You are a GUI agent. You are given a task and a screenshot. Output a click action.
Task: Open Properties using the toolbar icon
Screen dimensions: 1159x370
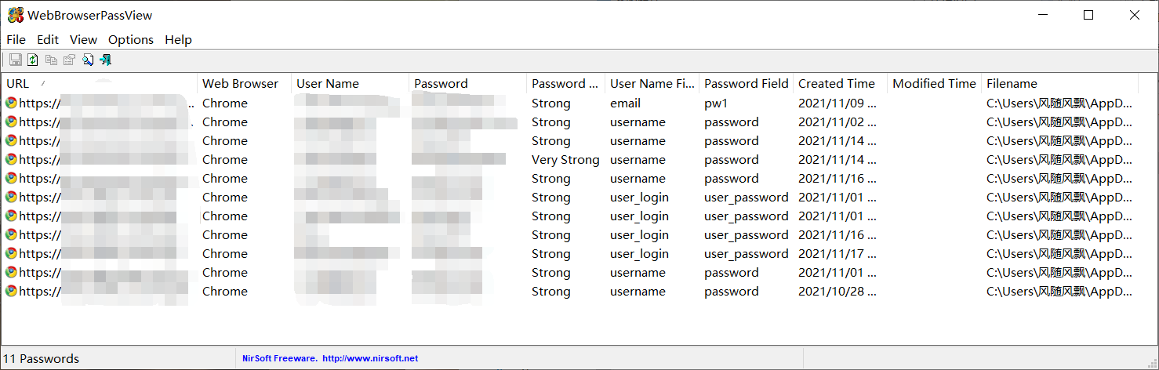click(69, 60)
